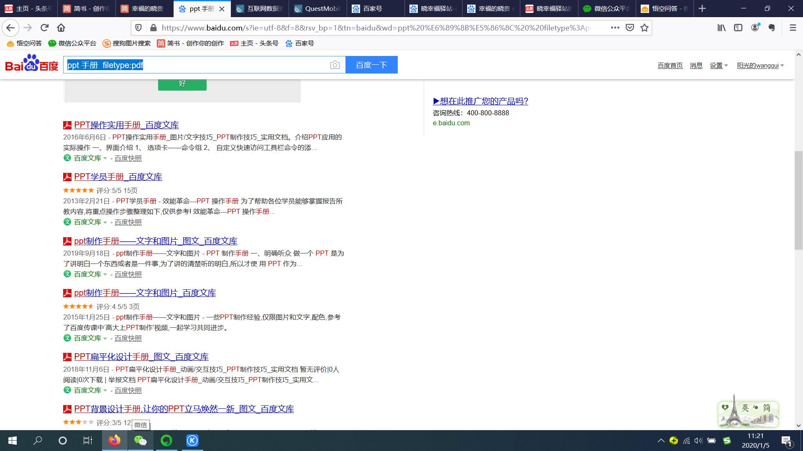
Task: Click the e.baidu.com green text
Action: (x=451, y=123)
